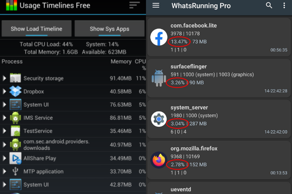Image resolution: width=292 pixels, height=194 pixels.
Task: Tap the 2.78% CPU value for Firefox
Action: (178, 165)
